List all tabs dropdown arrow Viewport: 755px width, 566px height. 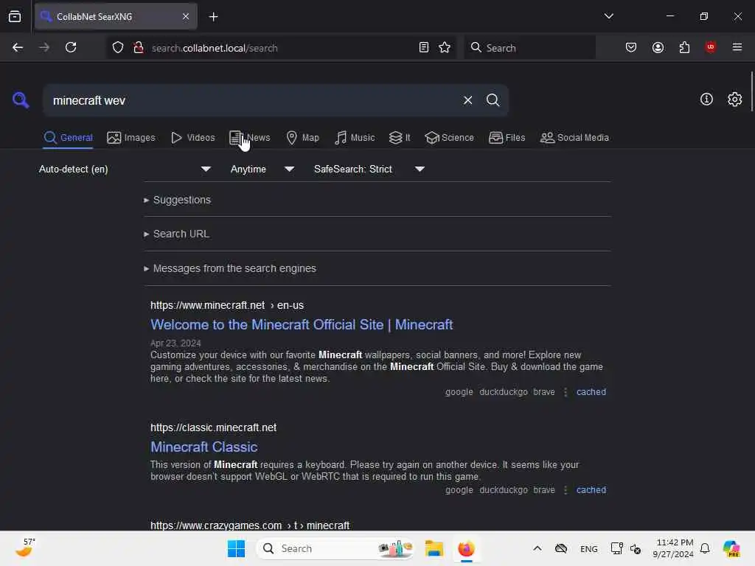608,16
